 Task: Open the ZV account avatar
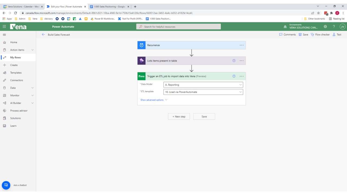(343, 27)
